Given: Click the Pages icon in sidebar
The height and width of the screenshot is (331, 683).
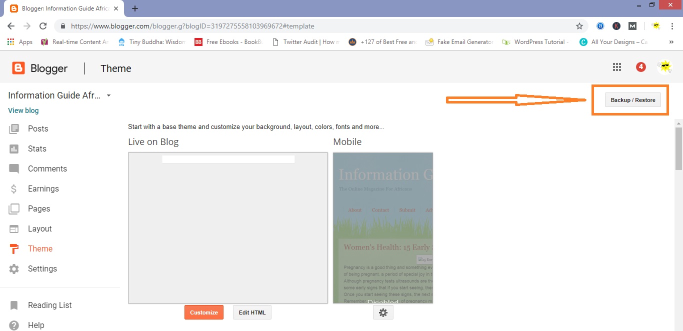Looking at the screenshot, I should coord(14,209).
